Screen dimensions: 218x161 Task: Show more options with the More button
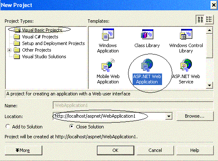[24, 150]
